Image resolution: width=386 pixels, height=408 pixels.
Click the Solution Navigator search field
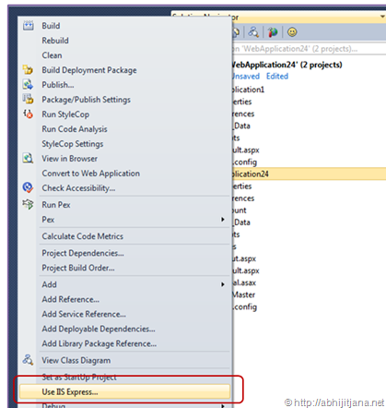pyautogui.click(x=309, y=49)
